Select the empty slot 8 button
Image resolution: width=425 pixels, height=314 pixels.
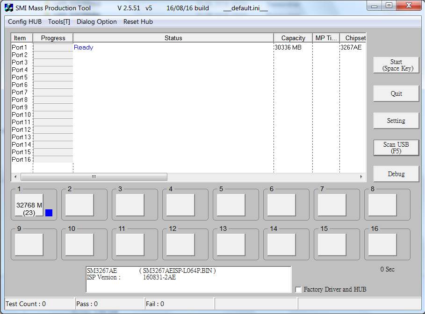coord(382,205)
